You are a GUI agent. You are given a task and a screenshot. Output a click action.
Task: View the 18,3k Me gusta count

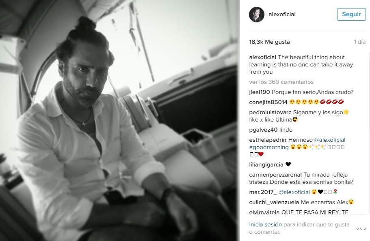[269, 42]
